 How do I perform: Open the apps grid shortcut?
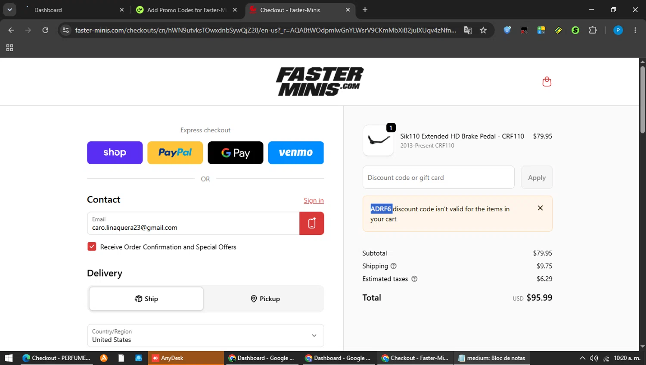9,48
